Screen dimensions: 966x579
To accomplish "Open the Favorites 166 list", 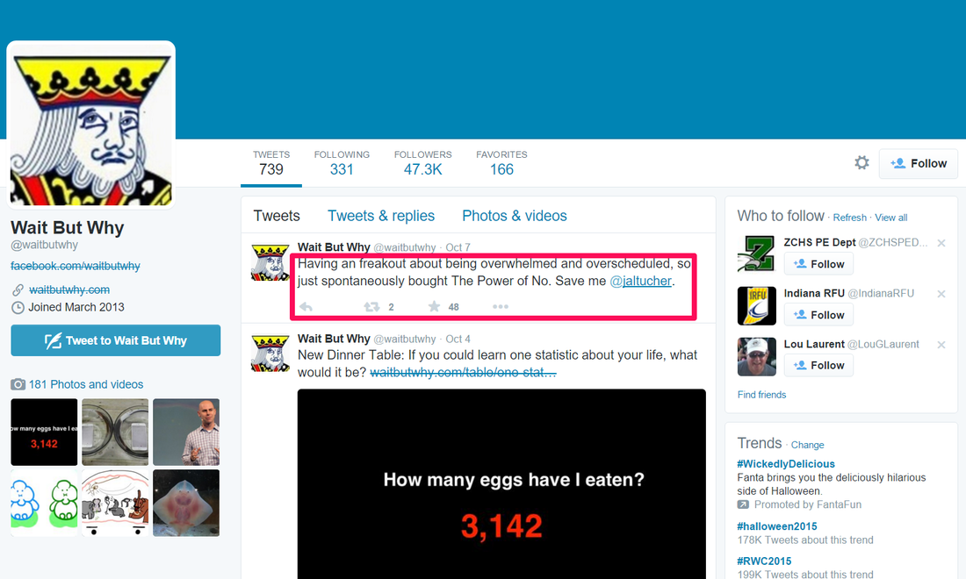I will click(501, 164).
